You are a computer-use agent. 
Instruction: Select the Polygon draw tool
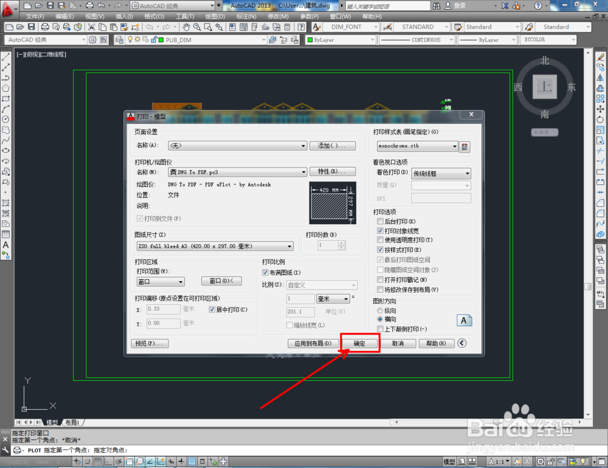(x=5, y=88)
